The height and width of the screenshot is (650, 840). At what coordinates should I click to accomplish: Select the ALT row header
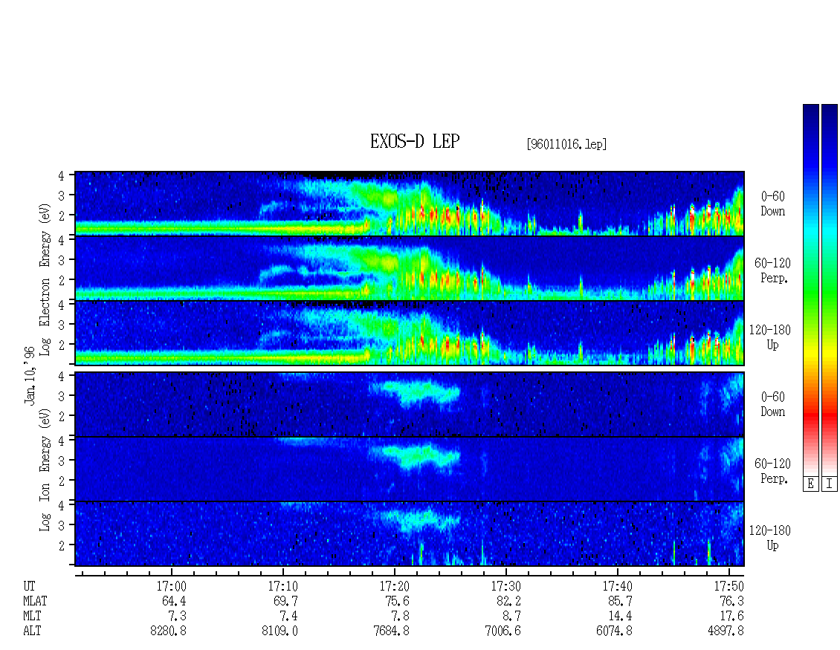coord(32,631)
